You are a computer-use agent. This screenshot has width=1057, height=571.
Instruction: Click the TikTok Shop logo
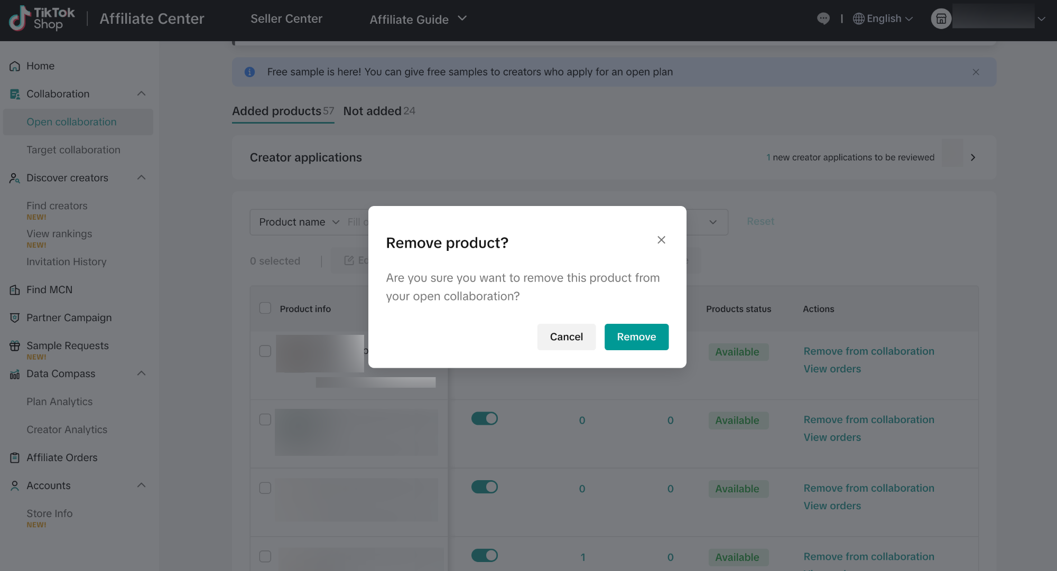pos(42,19)
